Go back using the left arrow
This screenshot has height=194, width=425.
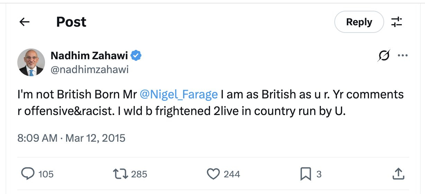(x=25, y=22)
